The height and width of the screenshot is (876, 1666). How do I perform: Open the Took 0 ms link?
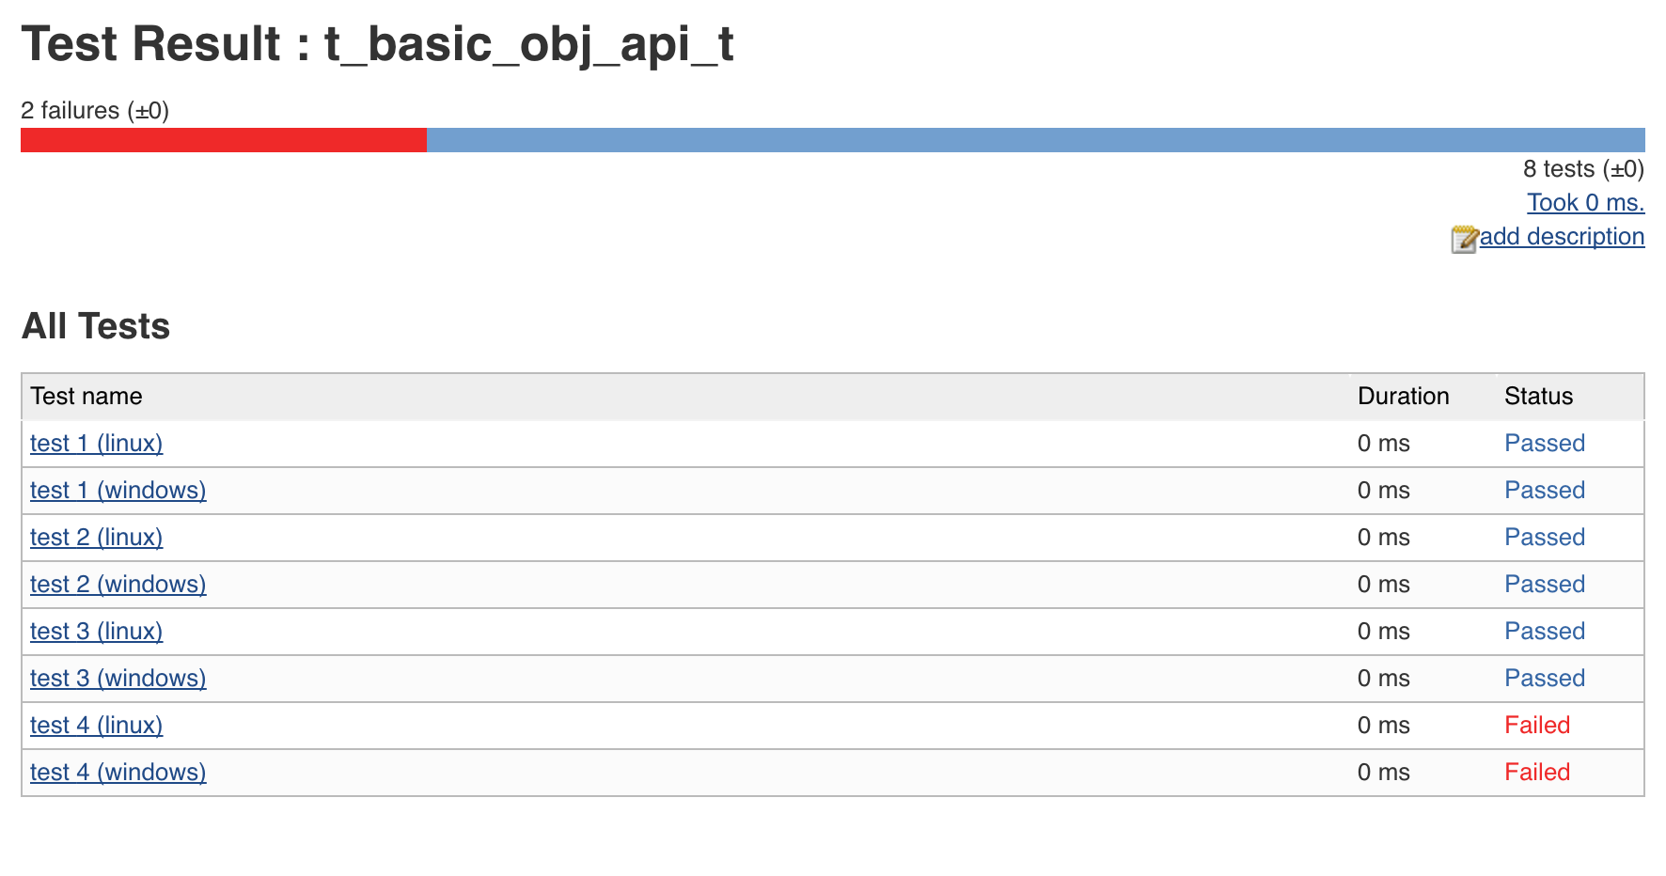coord(1585,203)
